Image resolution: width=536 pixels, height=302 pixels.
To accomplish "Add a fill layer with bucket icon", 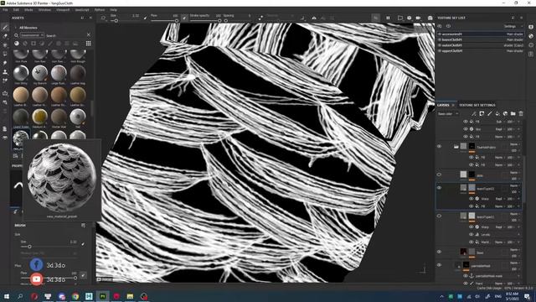I will [x=497, y=114].
